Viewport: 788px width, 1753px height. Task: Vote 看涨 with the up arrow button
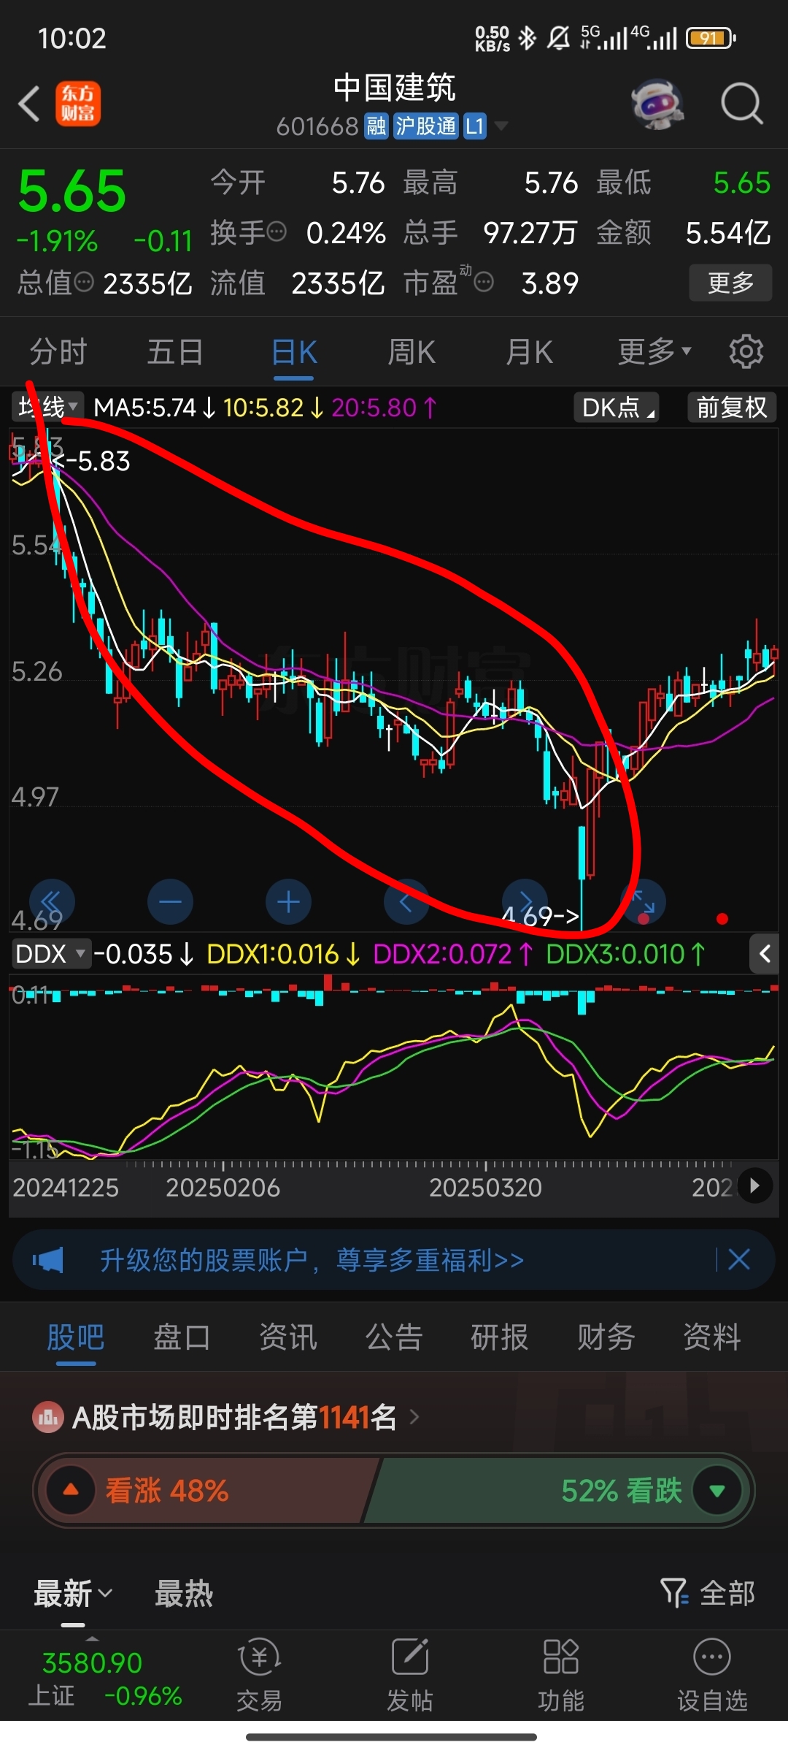[x=71, y=1490]
